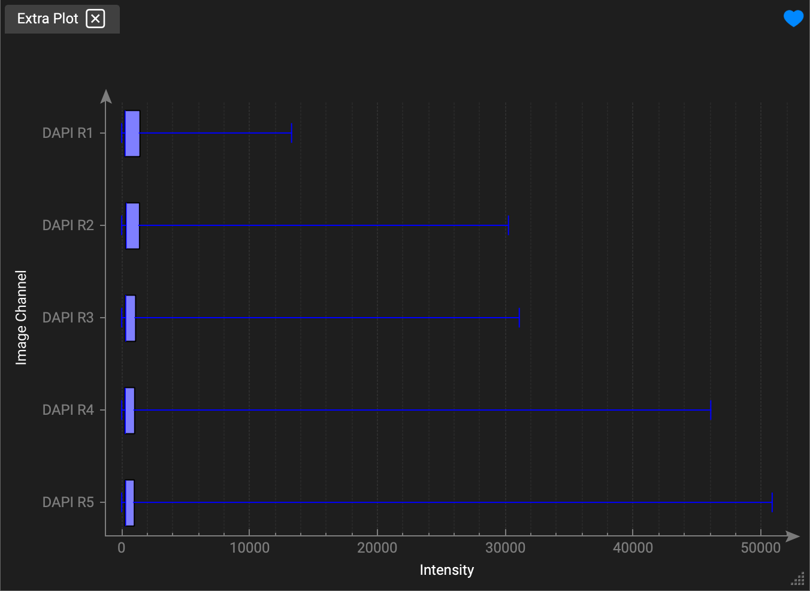This screenshot has width=810, height=591.
Task: Click the DAPI R2 axis label
Action: [x=68, y=225]
